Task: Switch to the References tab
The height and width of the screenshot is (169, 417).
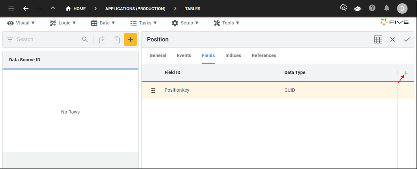Action: point(264,55)
